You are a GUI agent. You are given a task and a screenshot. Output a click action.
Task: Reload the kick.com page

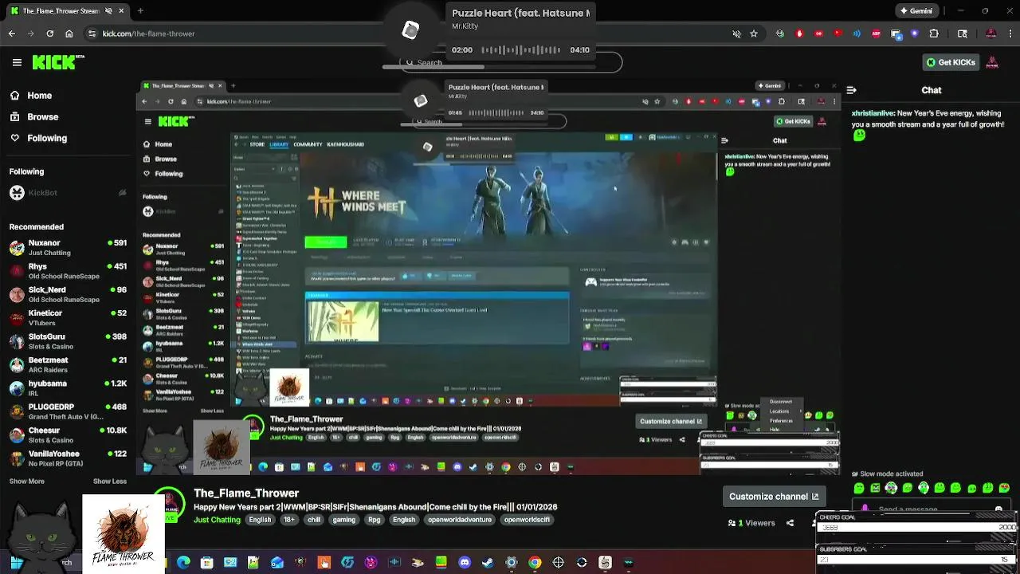point(50,33)
